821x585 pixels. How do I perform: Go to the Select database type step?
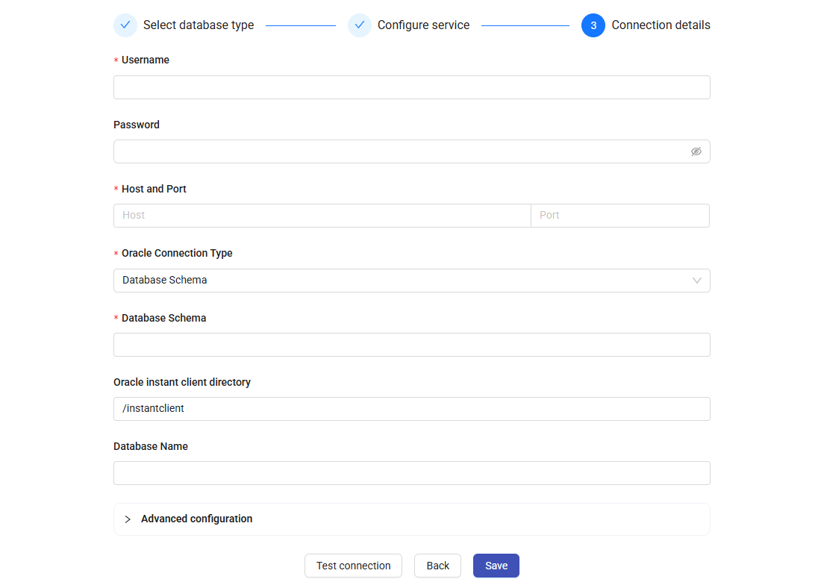click(199, 25)
